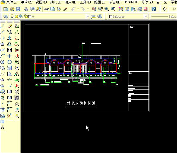177x153 pixels.
Task: Toggle layer 0 freeze sun icon
Action: click(16, 17)
